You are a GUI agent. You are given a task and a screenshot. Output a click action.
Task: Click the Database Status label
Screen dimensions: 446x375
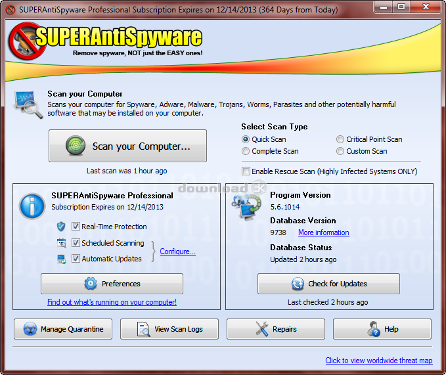pyautogui.click(x=301, y=248)
